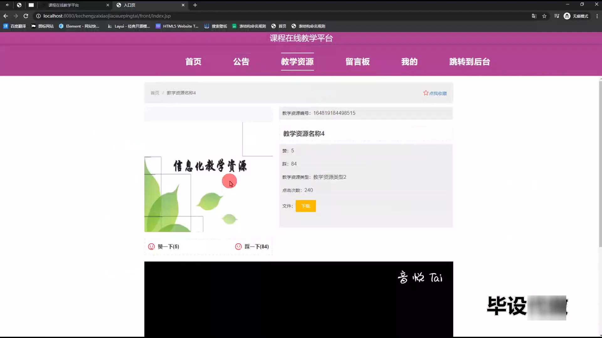Screen dimensions: 602x338
Task: Click the incognito 无痕模式 profile icon
Action: click(x=567, y=16)
